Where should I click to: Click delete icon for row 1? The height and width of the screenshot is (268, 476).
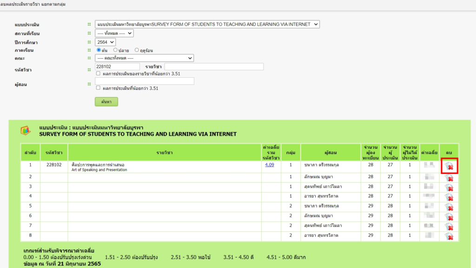[449, 166]
